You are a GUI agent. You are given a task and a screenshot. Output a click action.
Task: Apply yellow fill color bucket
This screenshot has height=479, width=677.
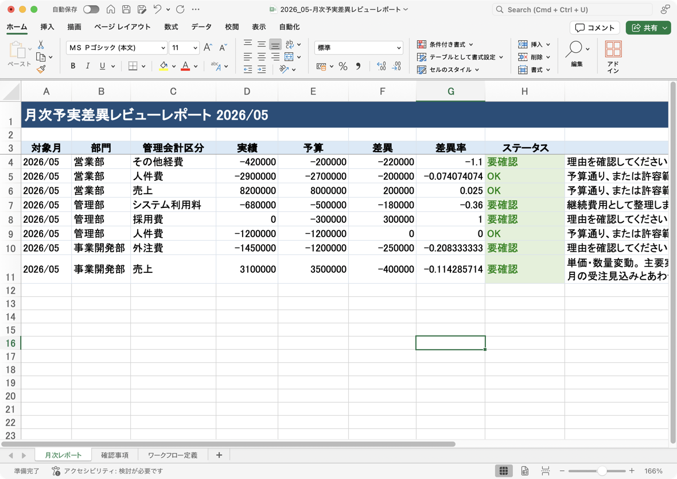click(164, 65)
